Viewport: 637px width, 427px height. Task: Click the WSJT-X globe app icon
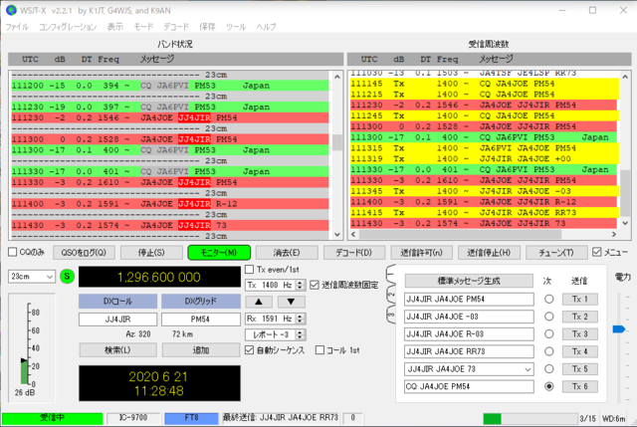coord(11,10)
